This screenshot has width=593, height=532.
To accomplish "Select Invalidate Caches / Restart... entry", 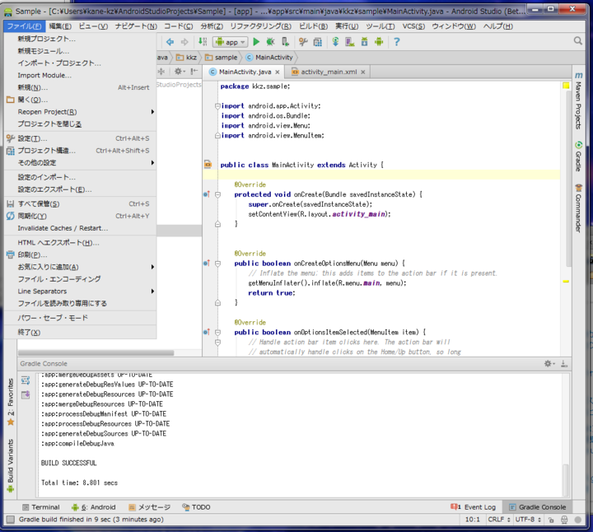I will click(80, 228).
